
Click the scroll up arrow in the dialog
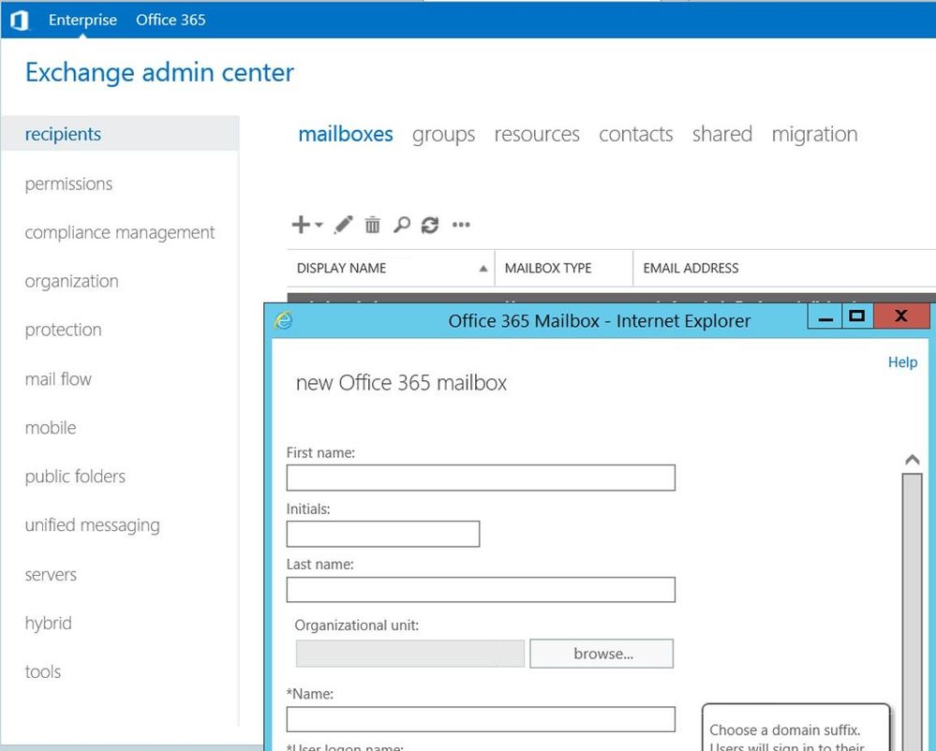tap(913, 460)
